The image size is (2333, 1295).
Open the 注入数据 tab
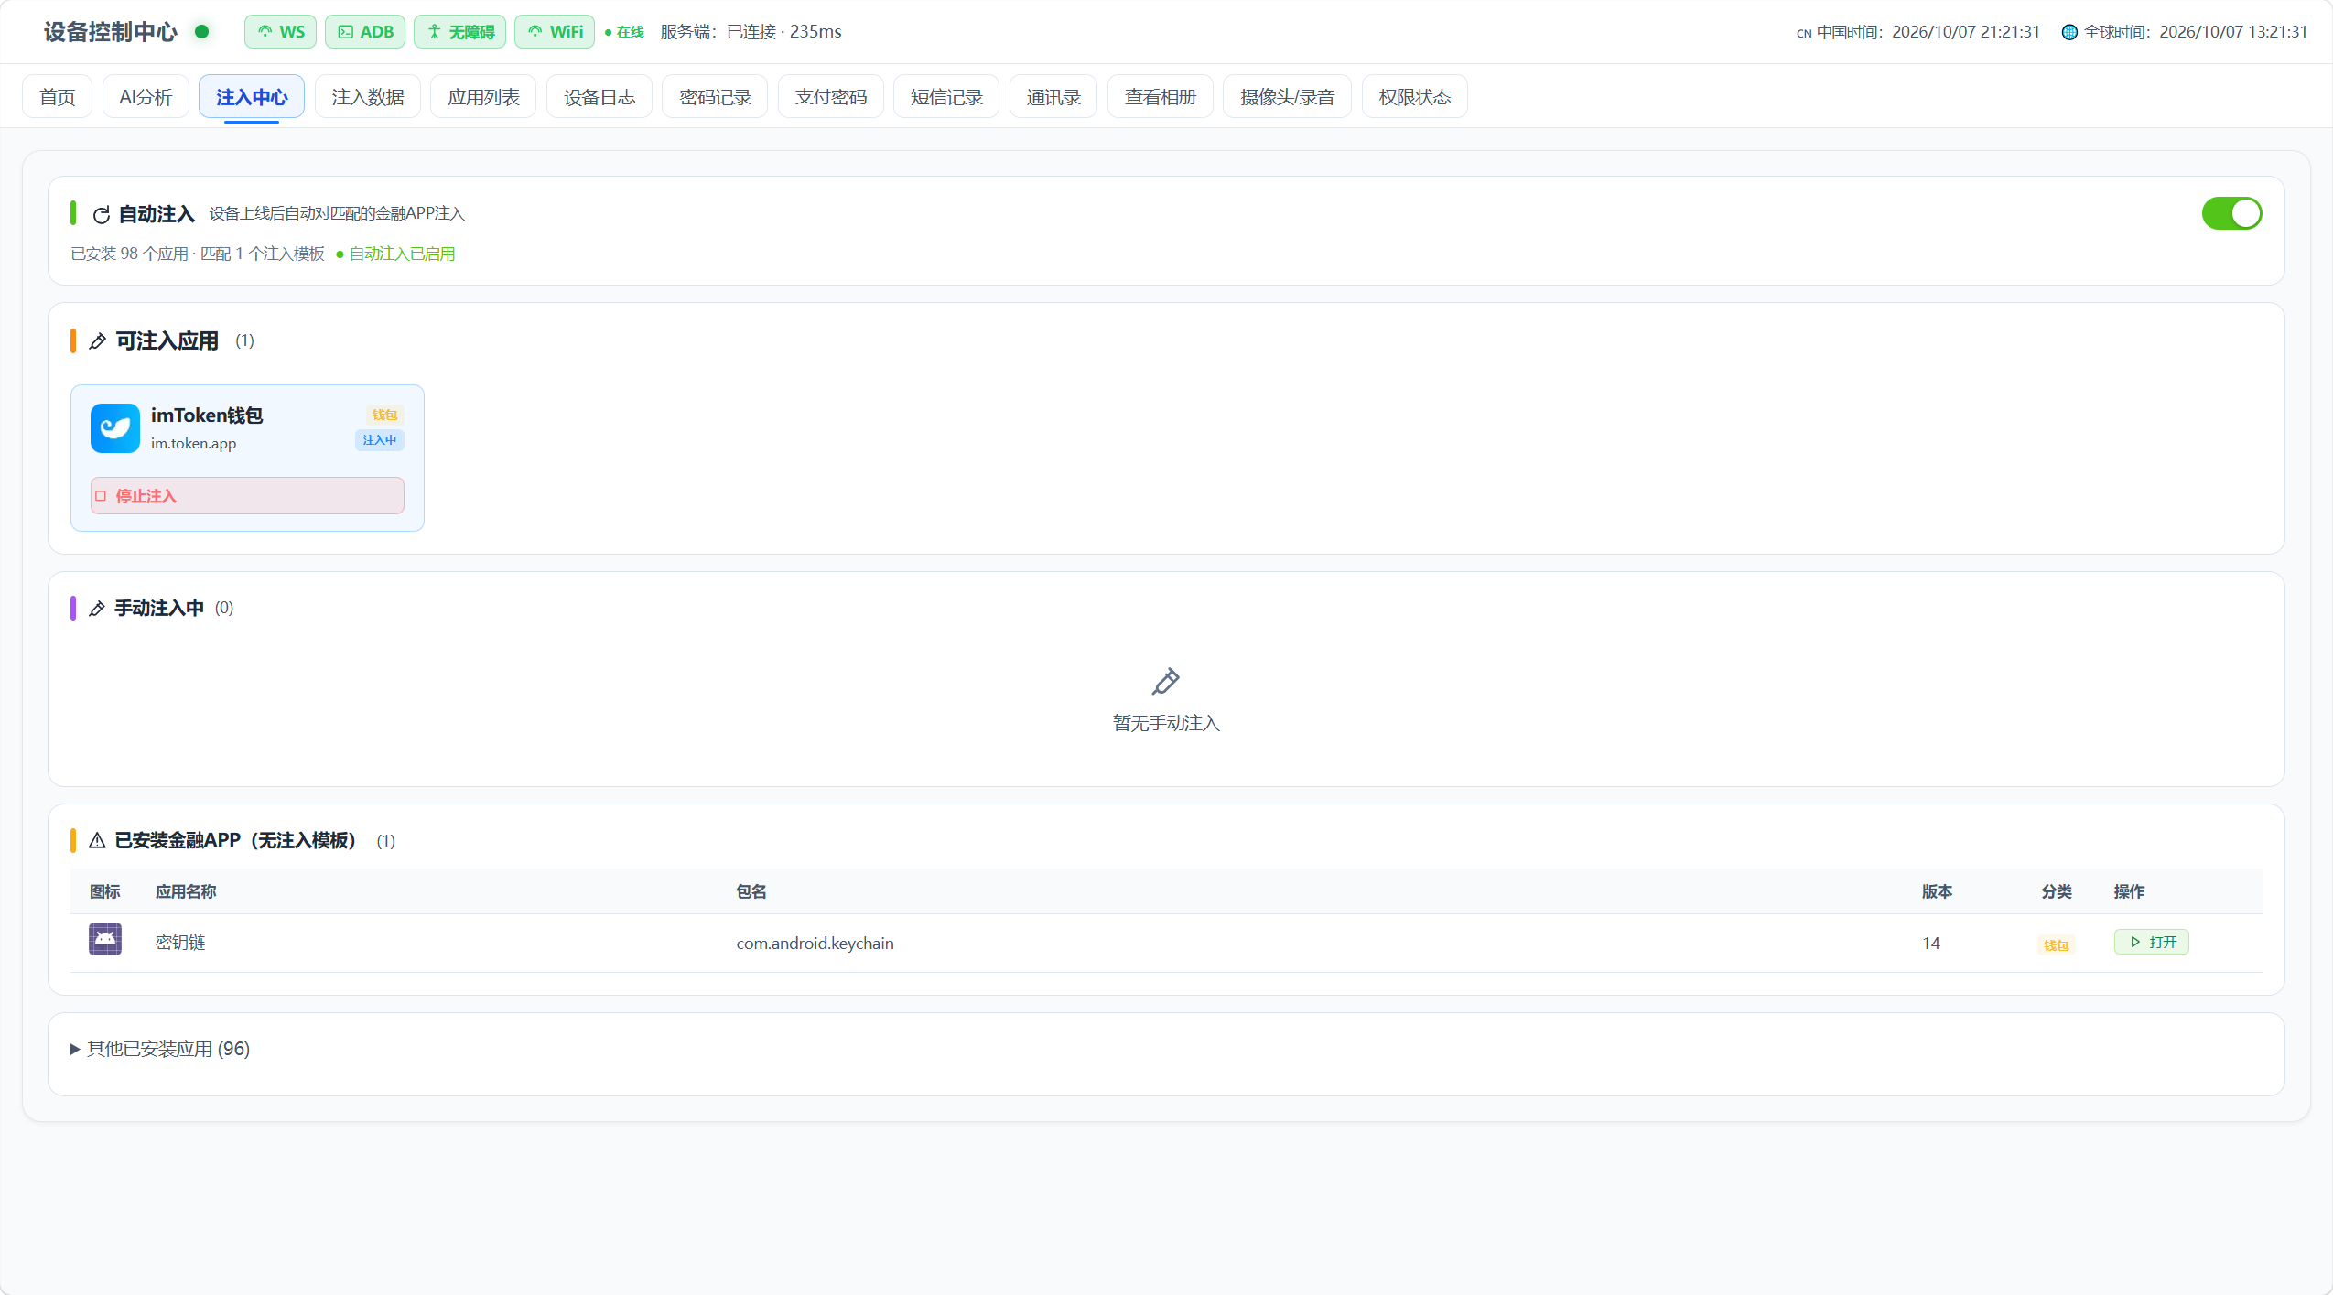[368, 97]
